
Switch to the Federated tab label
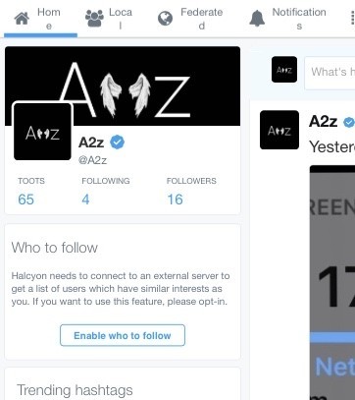click(x=202, y=19)
